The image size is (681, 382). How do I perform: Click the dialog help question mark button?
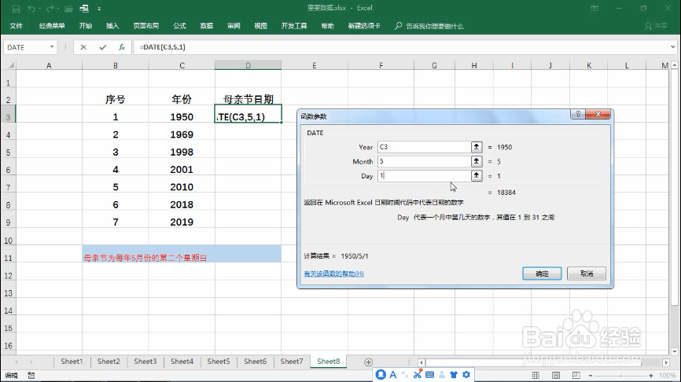pyautogui.click(x=578, y=114)
